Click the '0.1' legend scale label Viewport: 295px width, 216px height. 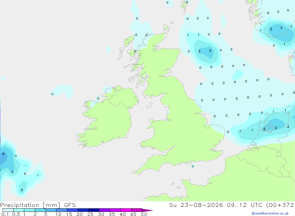5,214
